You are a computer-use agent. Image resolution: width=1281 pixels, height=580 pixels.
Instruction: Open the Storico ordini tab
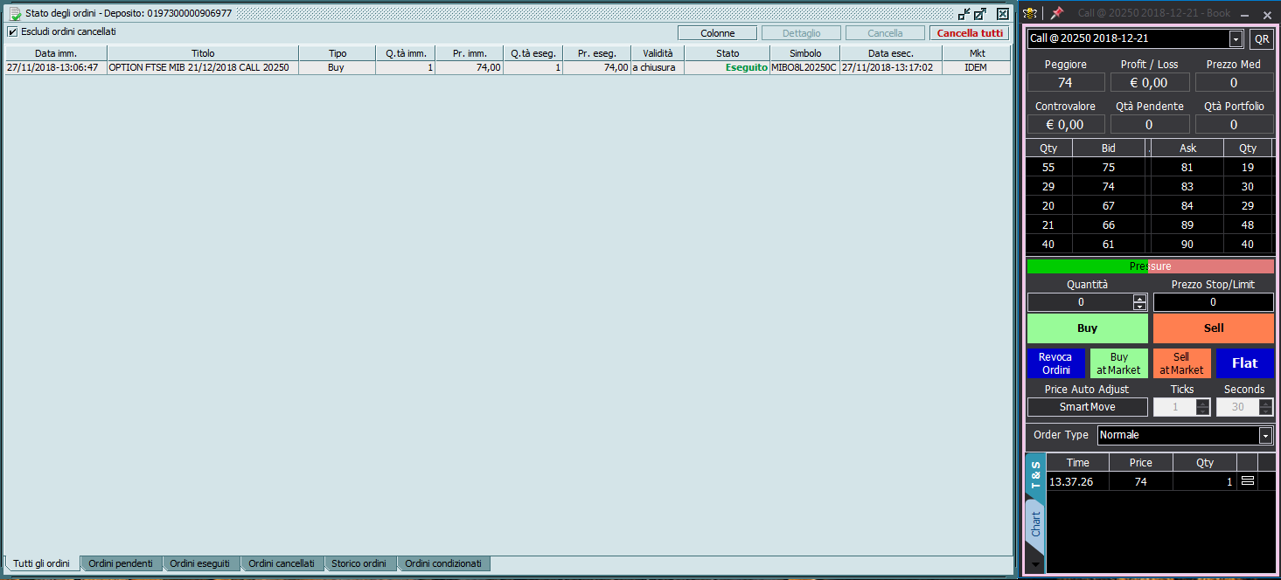coord(359,563)
